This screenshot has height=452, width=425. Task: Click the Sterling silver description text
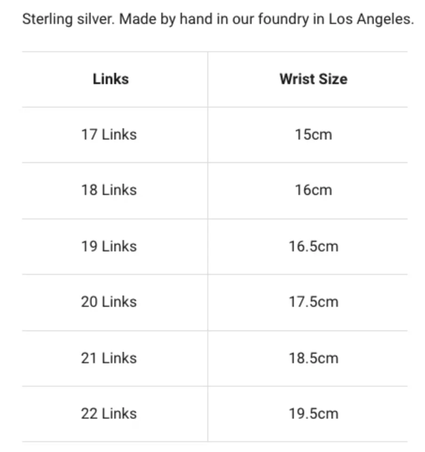218,20
